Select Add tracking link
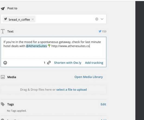Screen dimensions: 144x120 (x=94, y=63)
